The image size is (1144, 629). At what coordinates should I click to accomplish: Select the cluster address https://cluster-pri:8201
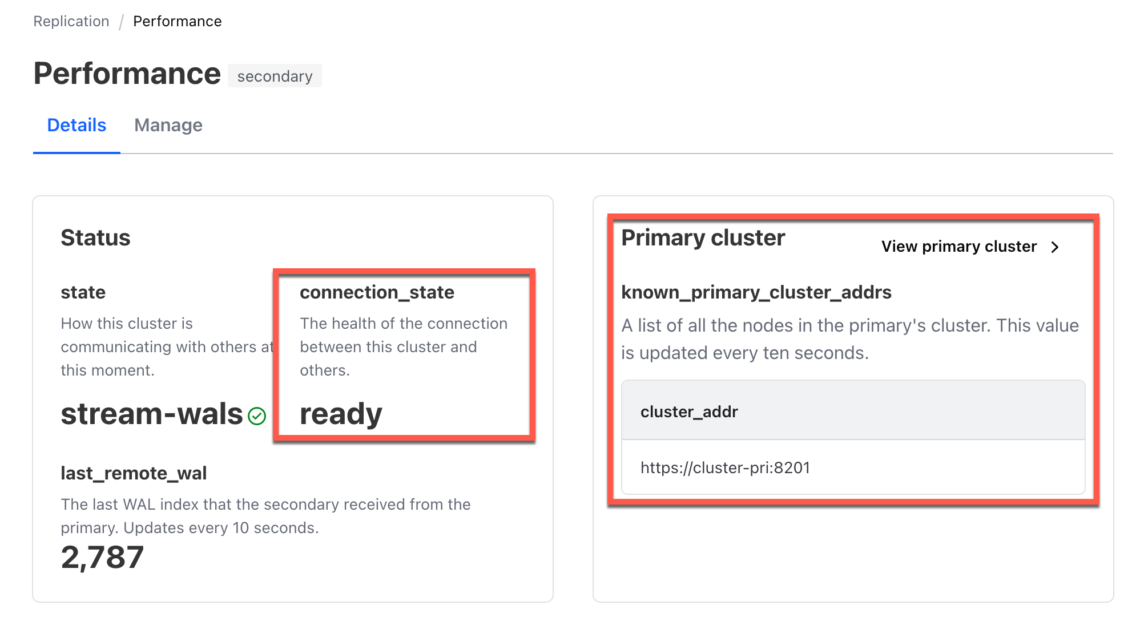coord(726,467)
